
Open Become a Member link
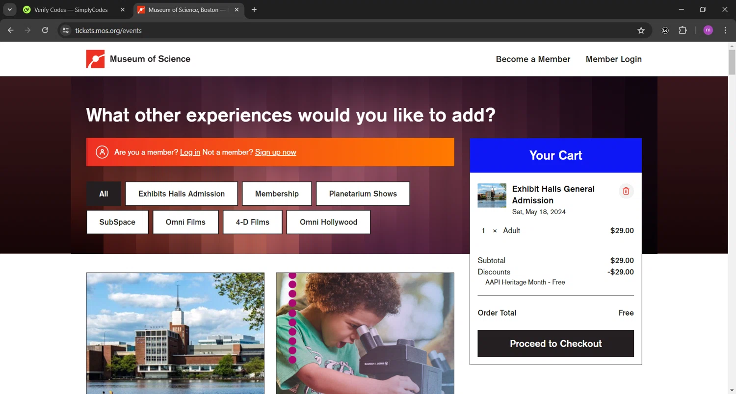click(x=533, y=59)
